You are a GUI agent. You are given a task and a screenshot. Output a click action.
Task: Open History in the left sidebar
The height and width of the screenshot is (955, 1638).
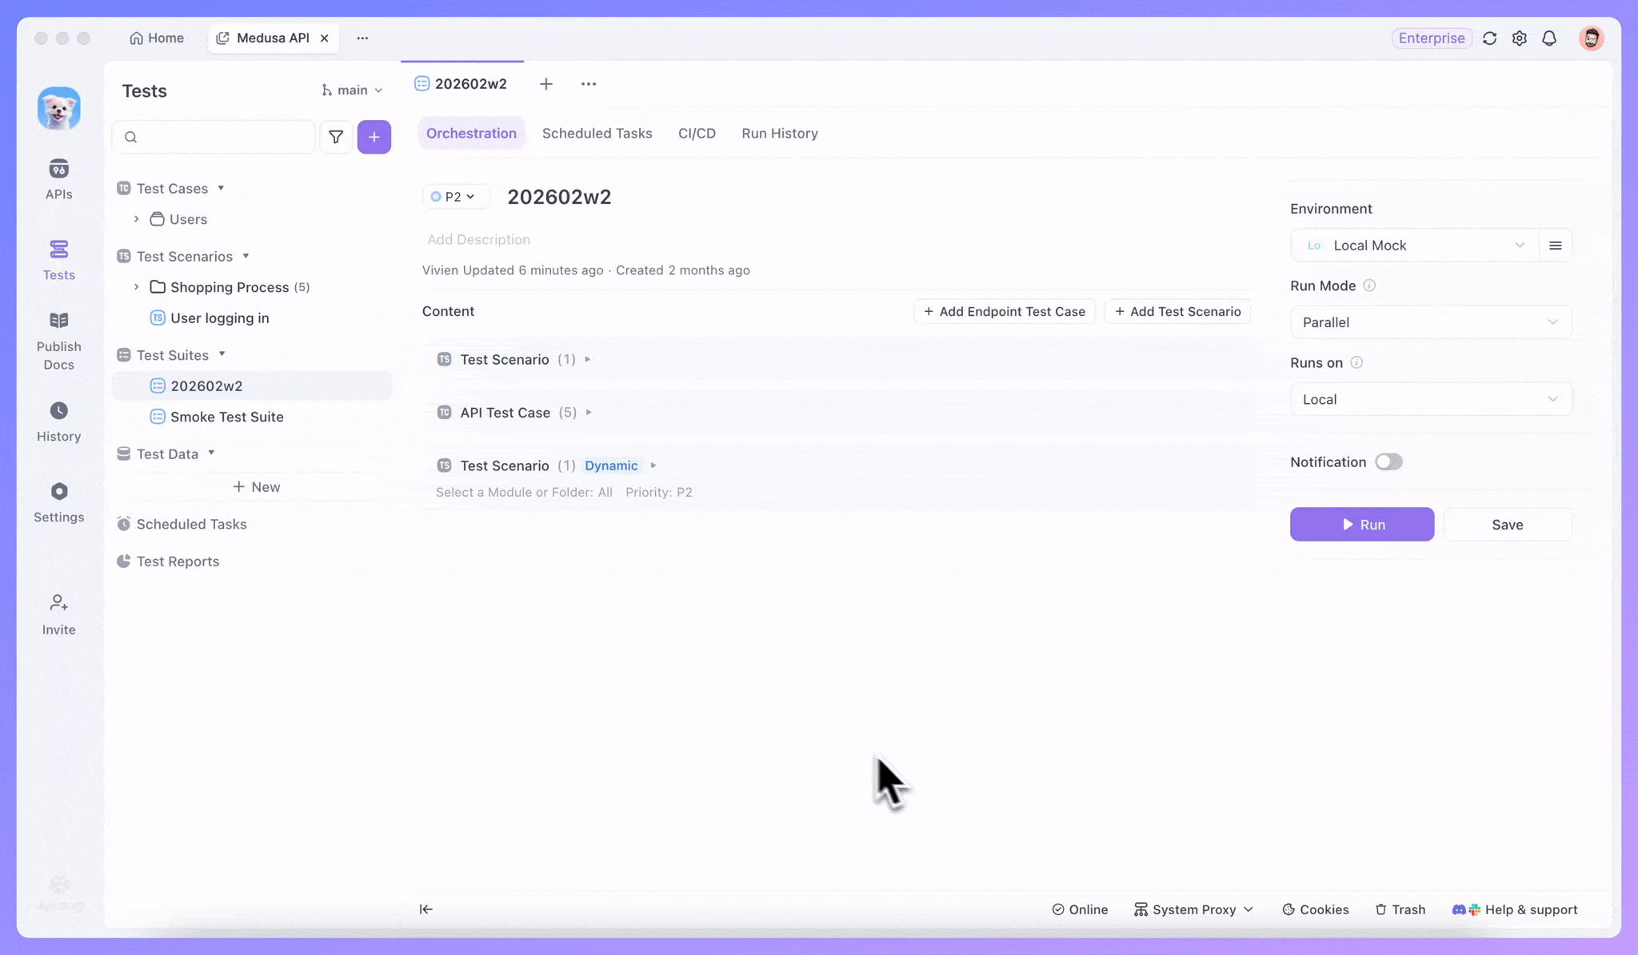[x=58, y=422]
